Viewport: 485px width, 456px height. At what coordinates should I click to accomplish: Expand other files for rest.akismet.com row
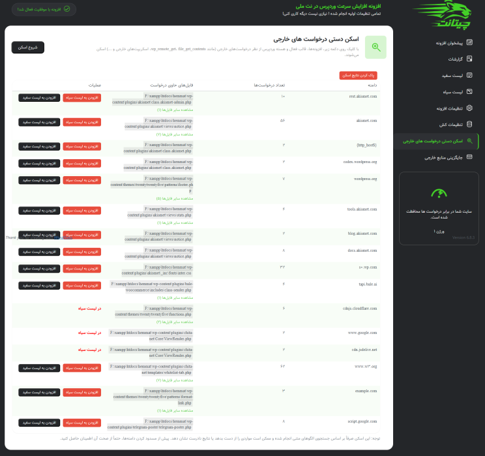pos(175,110)
